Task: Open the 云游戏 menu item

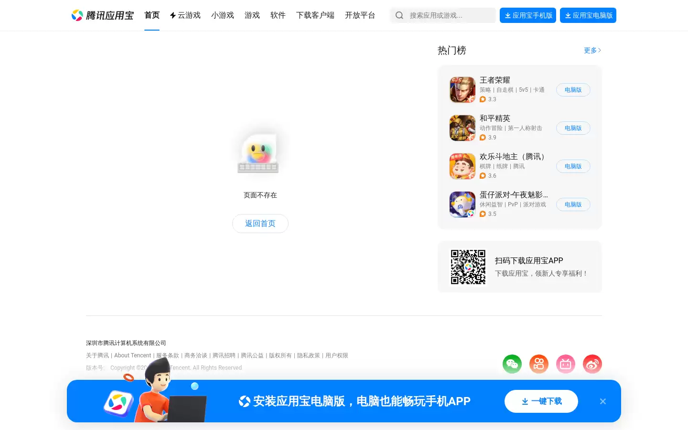Action: (185, 15)
